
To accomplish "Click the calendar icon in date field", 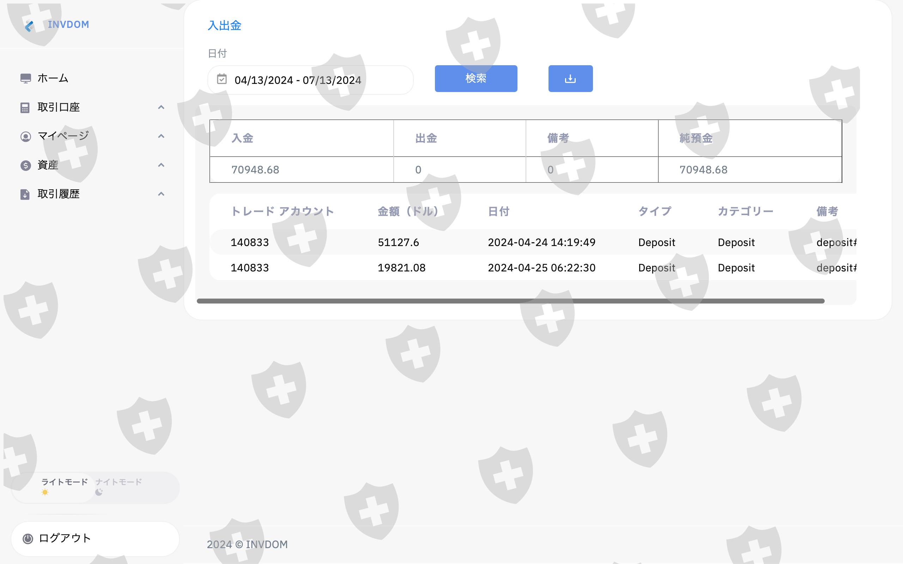I will pyautogui.click(x=222, y=79).
